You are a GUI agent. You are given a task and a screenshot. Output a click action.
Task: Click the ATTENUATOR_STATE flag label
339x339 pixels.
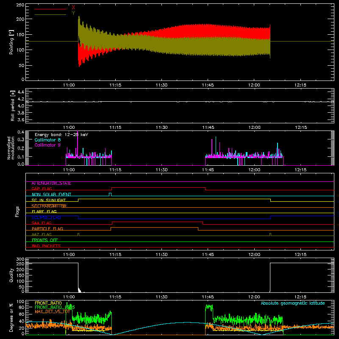(51, 183)
